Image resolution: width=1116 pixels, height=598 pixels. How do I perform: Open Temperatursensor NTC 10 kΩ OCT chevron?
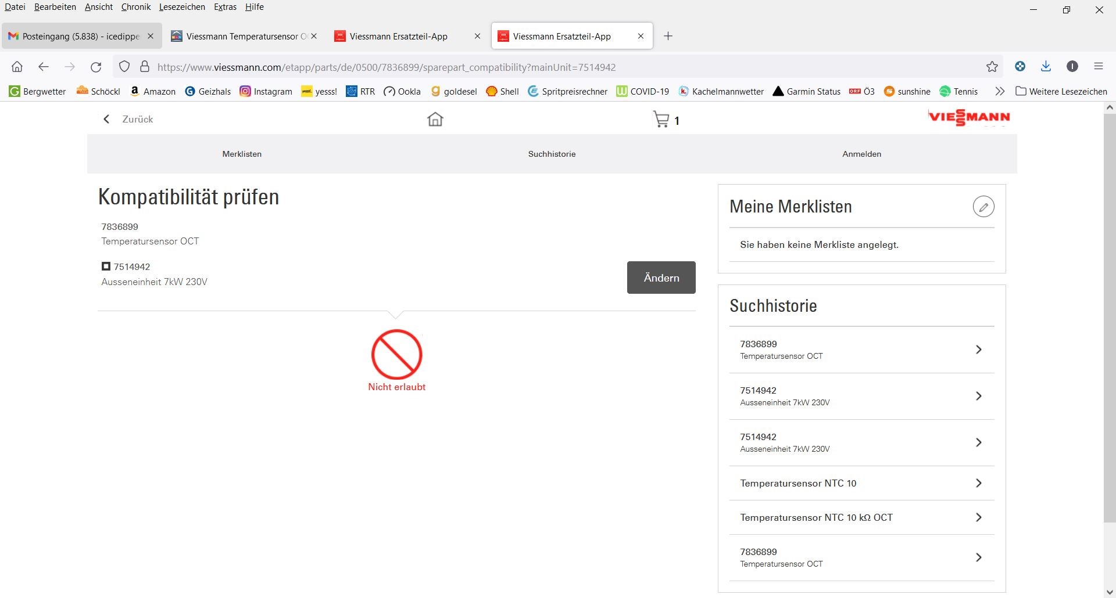tap(979, 517)
